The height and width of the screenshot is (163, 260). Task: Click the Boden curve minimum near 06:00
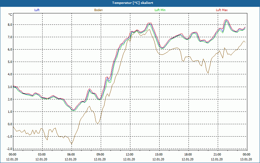click(x=71, y=143)
